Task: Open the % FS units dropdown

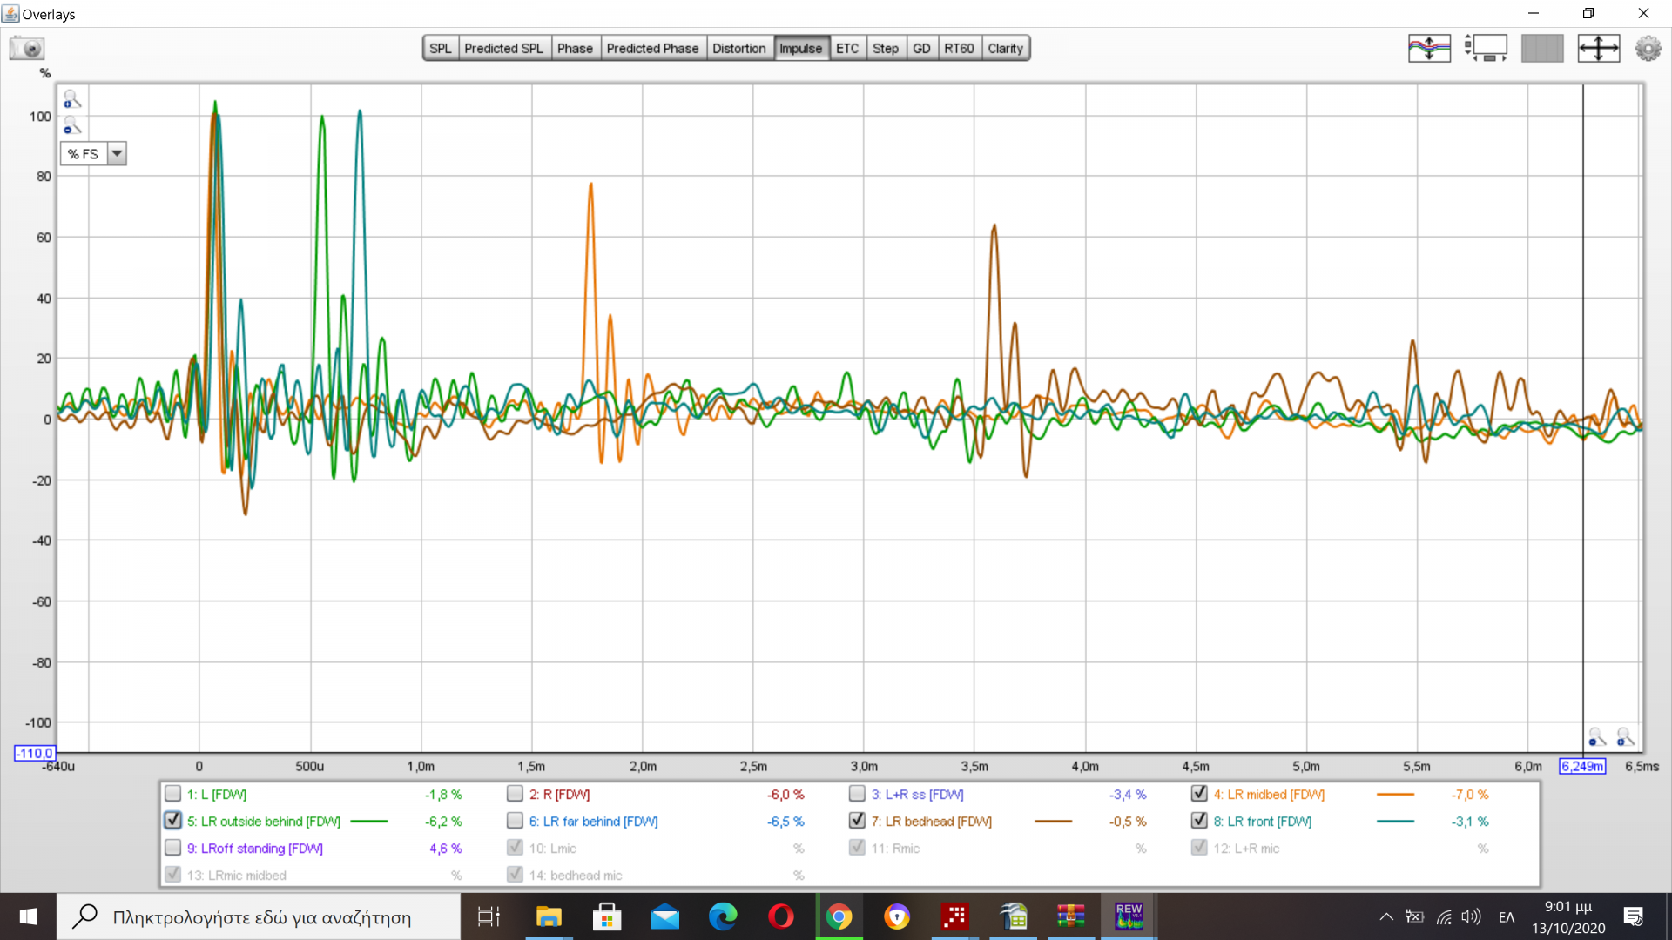Action: 84,154
